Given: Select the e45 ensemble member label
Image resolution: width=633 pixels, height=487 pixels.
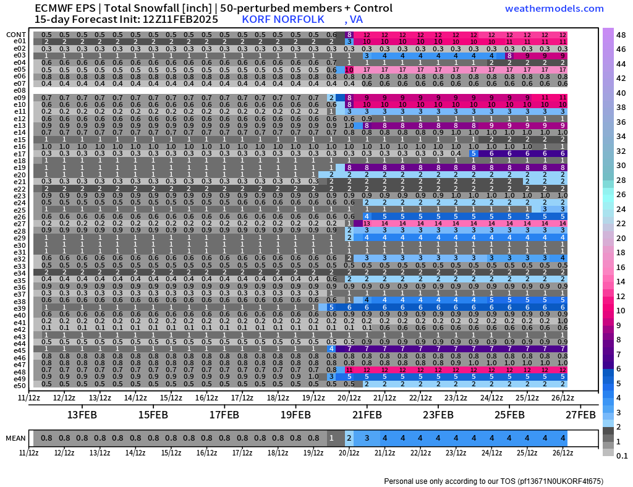Looking at the screenshot, I should [x=19, y=350].
